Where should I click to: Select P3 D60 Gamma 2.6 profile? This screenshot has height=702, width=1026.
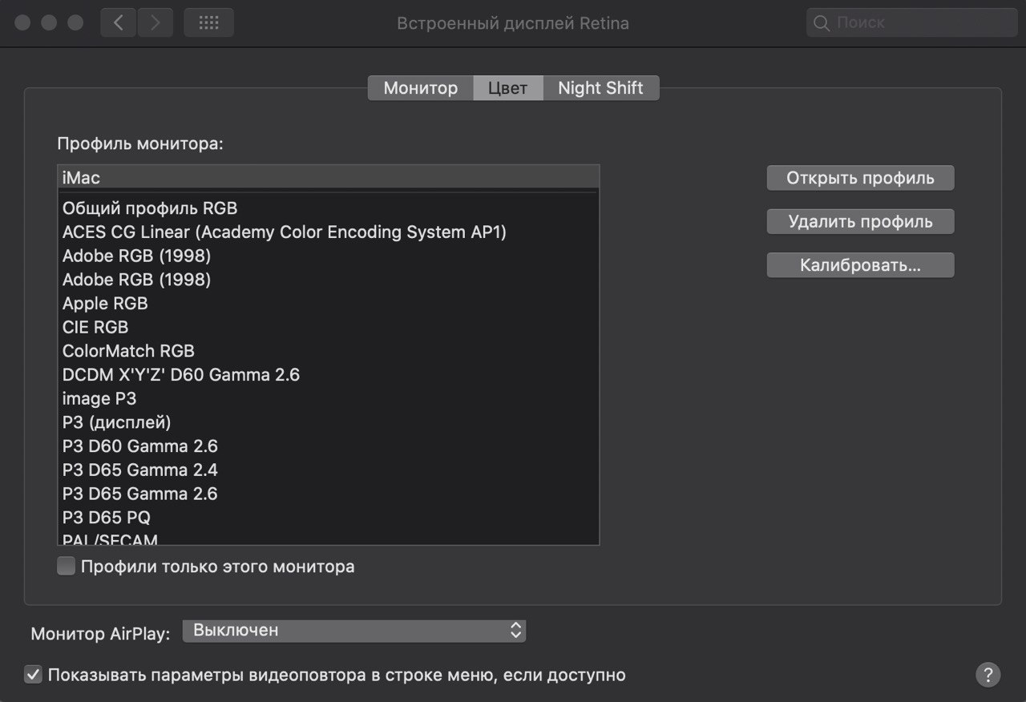coord(329,446)
